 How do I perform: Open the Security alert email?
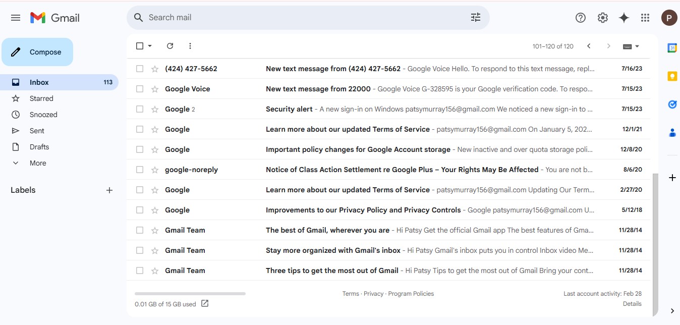coord(388,109)
